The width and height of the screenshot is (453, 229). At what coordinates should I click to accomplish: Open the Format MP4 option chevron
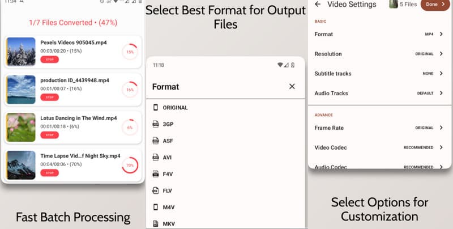[x=441, y=34]
